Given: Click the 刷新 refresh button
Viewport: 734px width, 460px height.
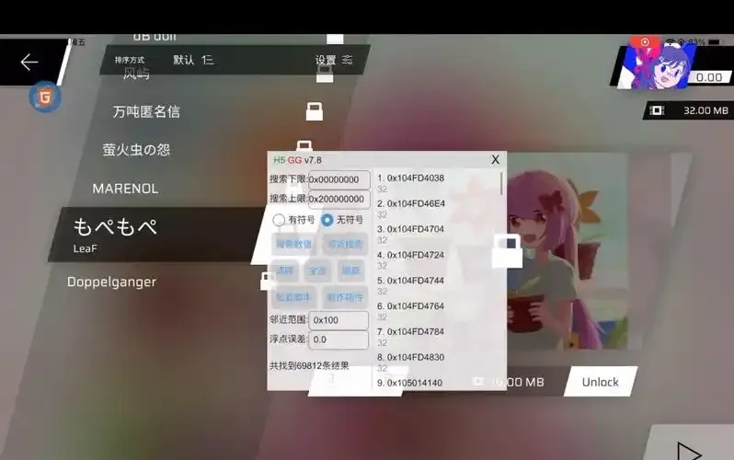Looking at the screenshot, I should (x=350, y=270).
